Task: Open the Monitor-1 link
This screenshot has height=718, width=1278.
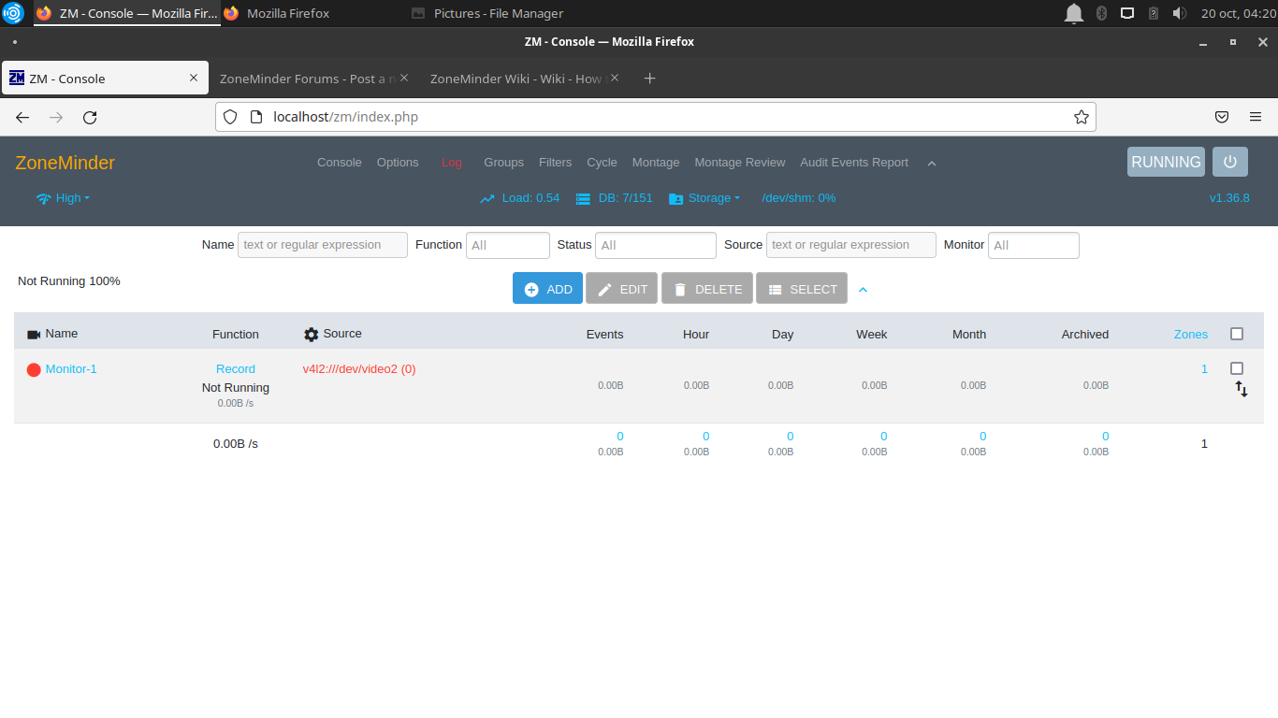Action: click(x=71, y=369)
